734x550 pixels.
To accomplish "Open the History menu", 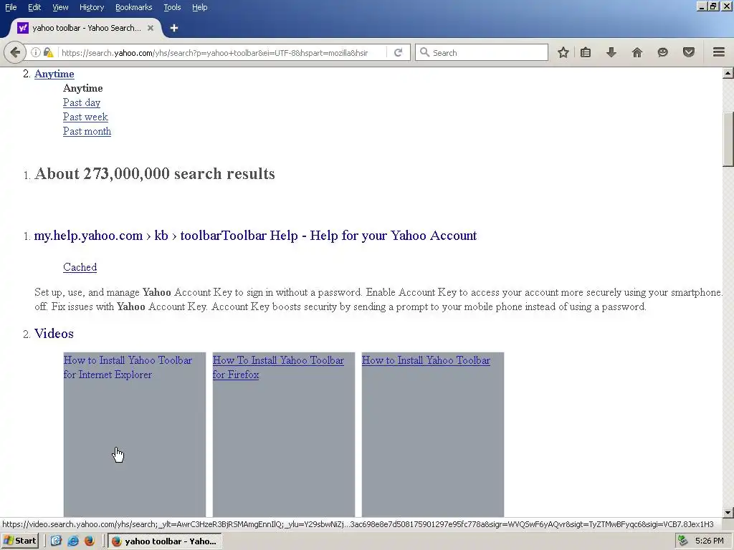I will 92,7.
